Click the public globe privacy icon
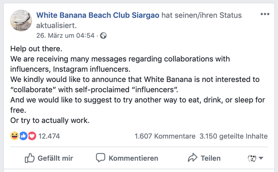This screenshot has height=172, width=278. tap(103, 36)
